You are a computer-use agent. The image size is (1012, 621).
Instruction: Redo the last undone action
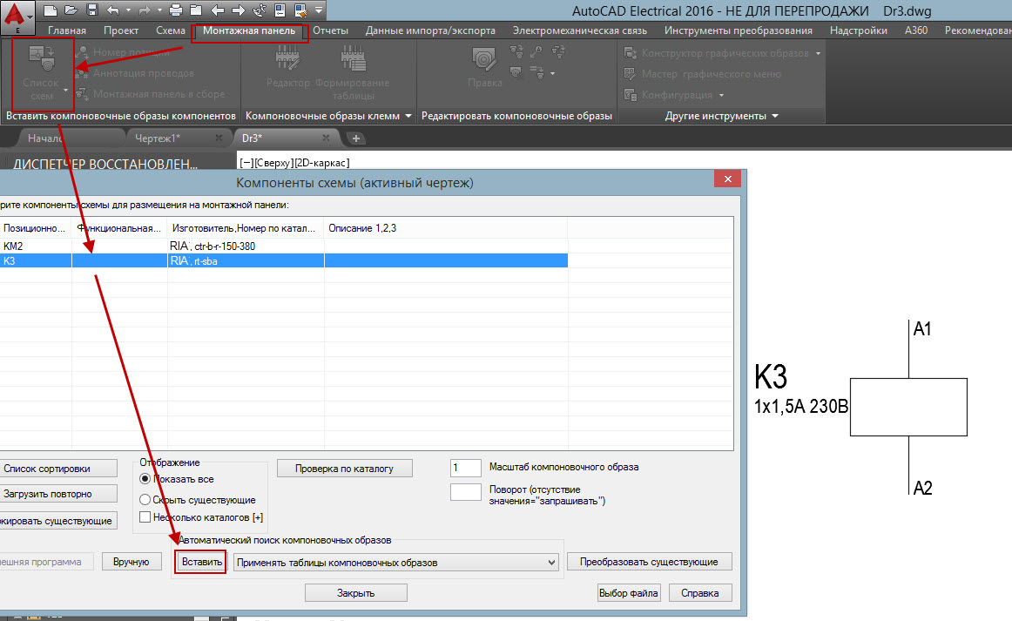pos(145,10)
